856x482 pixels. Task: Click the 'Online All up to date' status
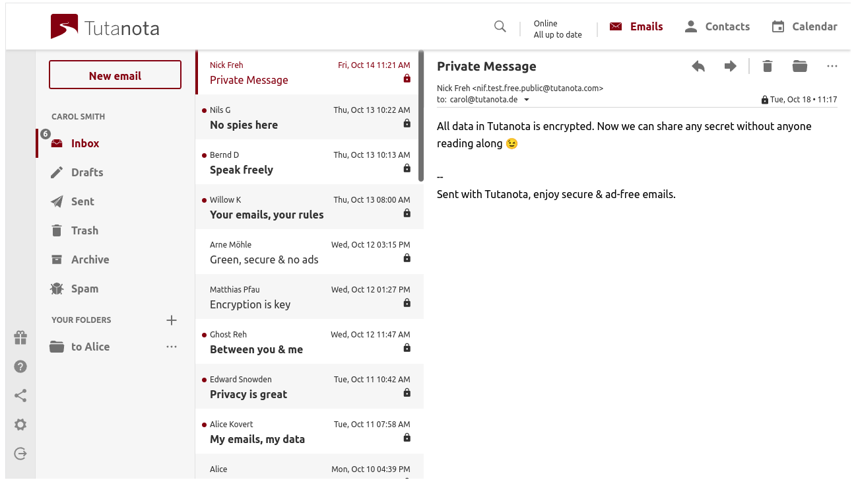[558, 29]
